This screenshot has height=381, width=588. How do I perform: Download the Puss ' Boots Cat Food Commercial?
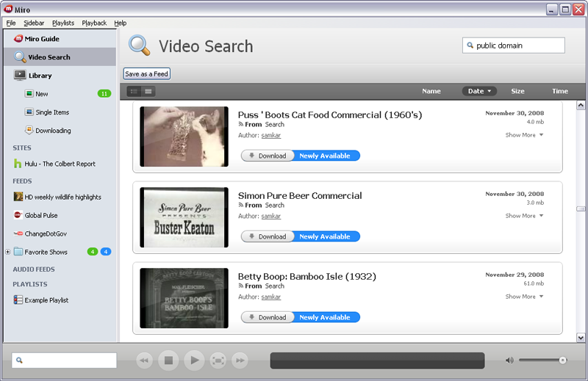(x=268, y=156)
